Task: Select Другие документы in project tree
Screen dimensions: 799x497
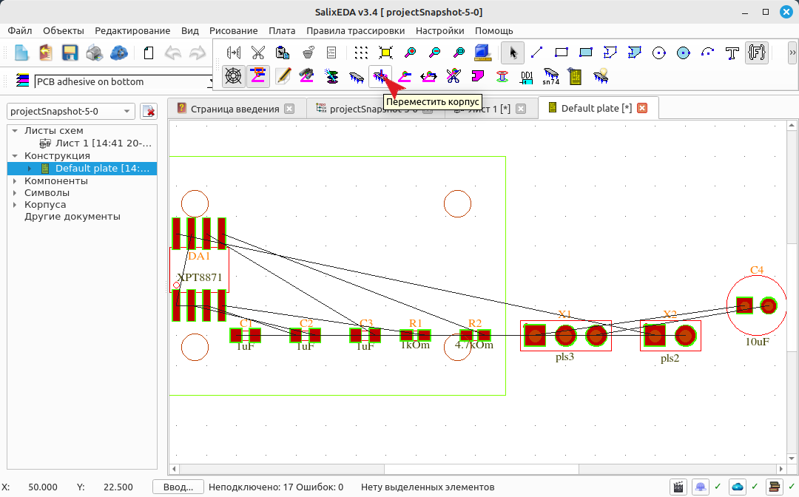Action: click(73, 217)
